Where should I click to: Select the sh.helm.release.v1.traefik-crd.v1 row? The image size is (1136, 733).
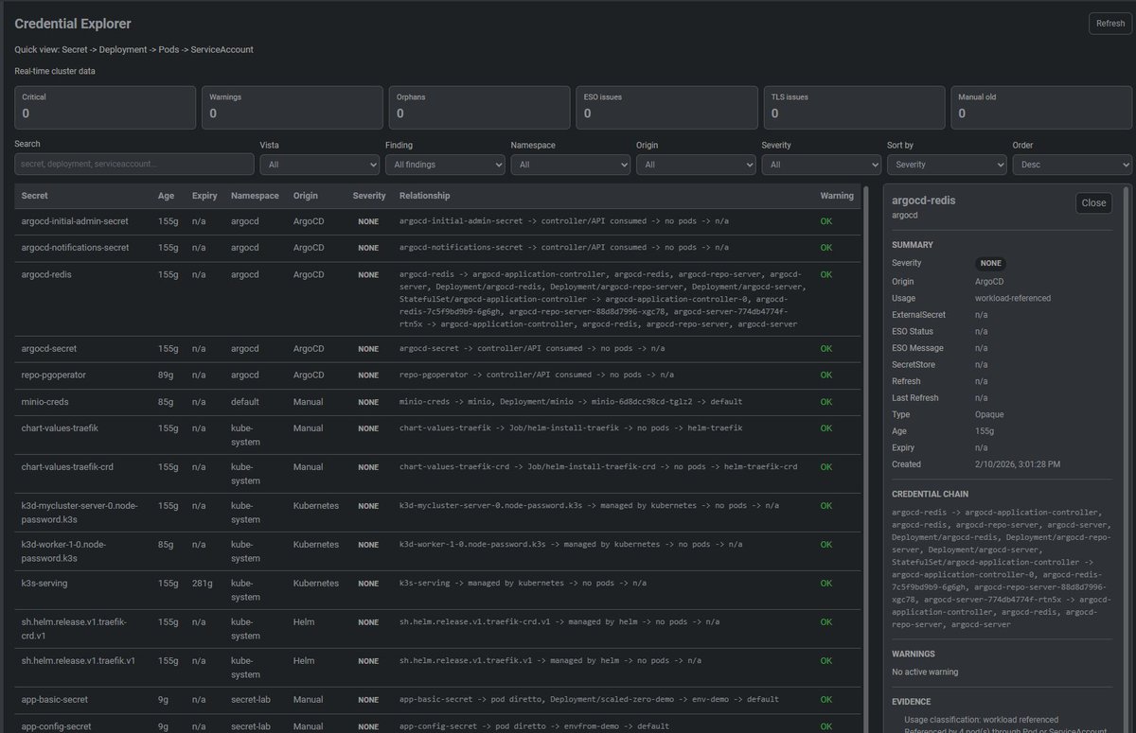click(438, 628)
